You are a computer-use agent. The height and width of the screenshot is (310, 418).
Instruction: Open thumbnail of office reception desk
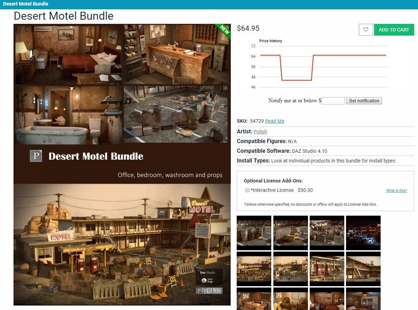[254, 299]
